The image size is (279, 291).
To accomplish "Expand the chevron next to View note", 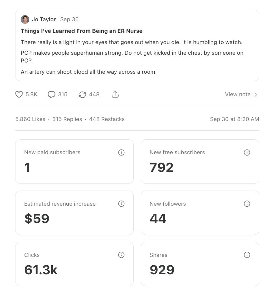I will pos(255,95).
